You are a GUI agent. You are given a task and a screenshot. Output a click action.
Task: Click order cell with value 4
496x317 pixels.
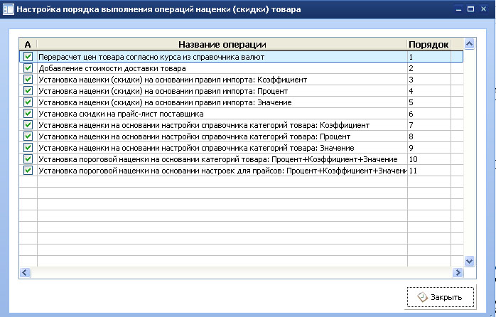click(x=429, y=91)
